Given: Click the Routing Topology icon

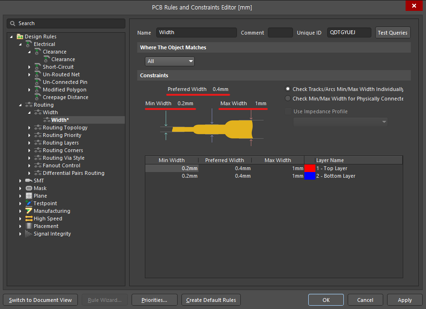Looking at the screenshot, I should [38, 127].
